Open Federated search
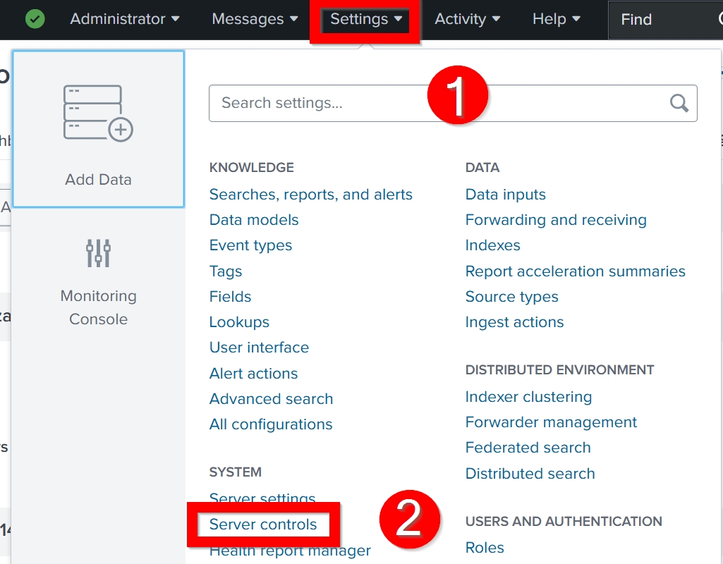723x564 pixels. tap(528, 447)
